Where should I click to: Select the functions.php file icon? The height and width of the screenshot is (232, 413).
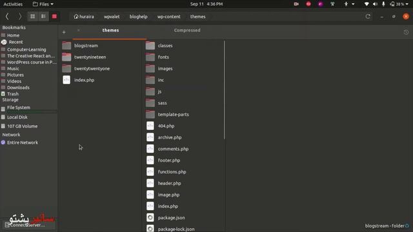pyautogui.click(x=150, y=172)
